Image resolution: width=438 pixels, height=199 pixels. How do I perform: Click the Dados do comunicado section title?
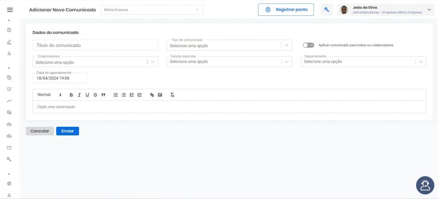pos(56,32)
